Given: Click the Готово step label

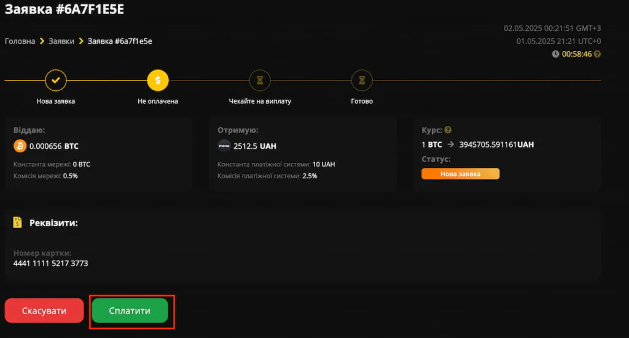Looking at the screenshot, I should coord(362,101).
